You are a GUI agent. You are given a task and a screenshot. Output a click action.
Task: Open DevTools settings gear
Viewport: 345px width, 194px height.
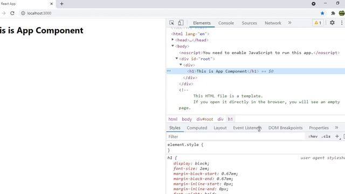(332, 23)
